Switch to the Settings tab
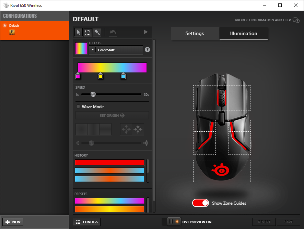Viewport: 304px width, 229px height. (x=195, y=33)
